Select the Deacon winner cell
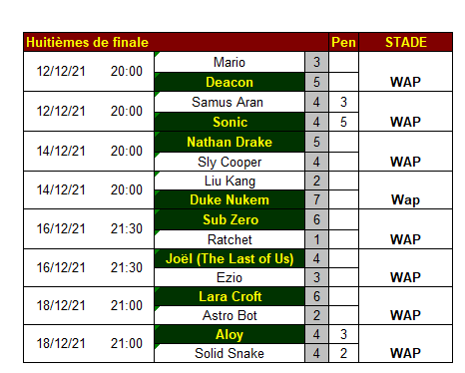 pyautogui.click(x=230, y=82)
